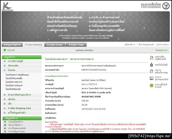
Task: Expand บัตรเครดิต menu section
Action: (x=5, y=66)
